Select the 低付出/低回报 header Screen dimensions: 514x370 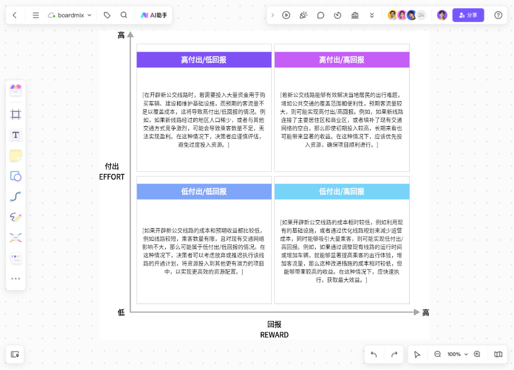pos(204,192)
